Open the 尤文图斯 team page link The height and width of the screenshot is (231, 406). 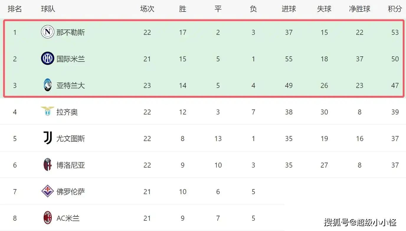click(71, 138)
